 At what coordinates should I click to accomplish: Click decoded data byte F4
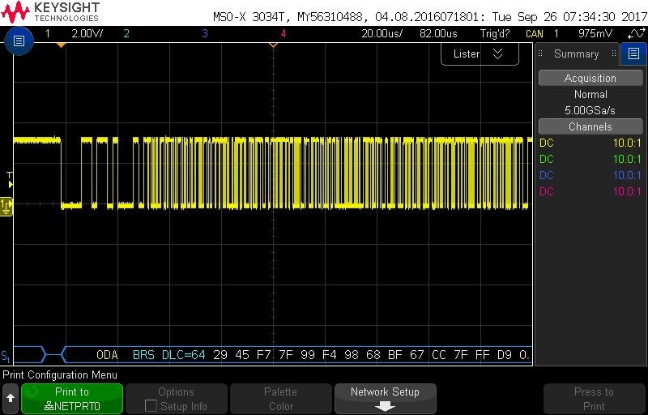point(330,355)
